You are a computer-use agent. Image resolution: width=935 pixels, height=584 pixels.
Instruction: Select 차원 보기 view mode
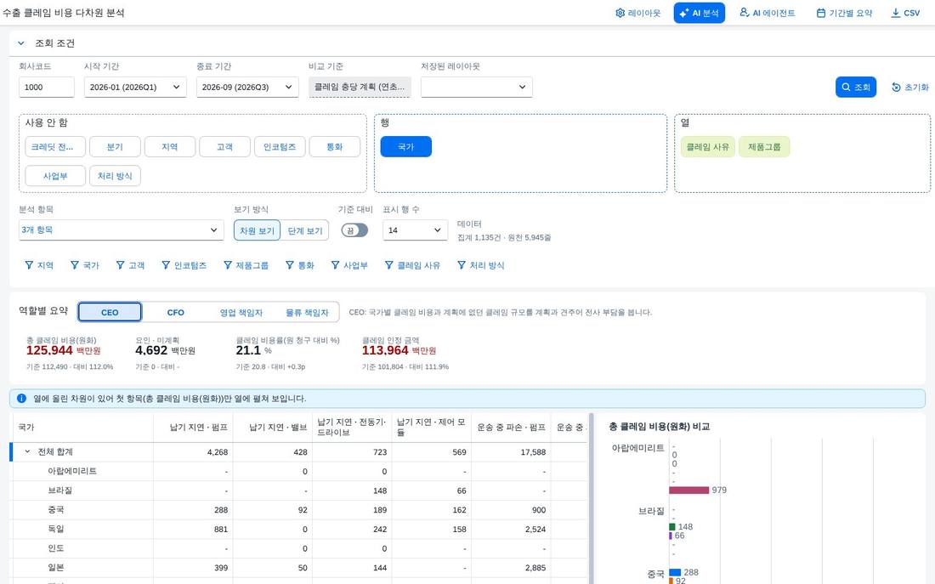(x=257, y=231)
